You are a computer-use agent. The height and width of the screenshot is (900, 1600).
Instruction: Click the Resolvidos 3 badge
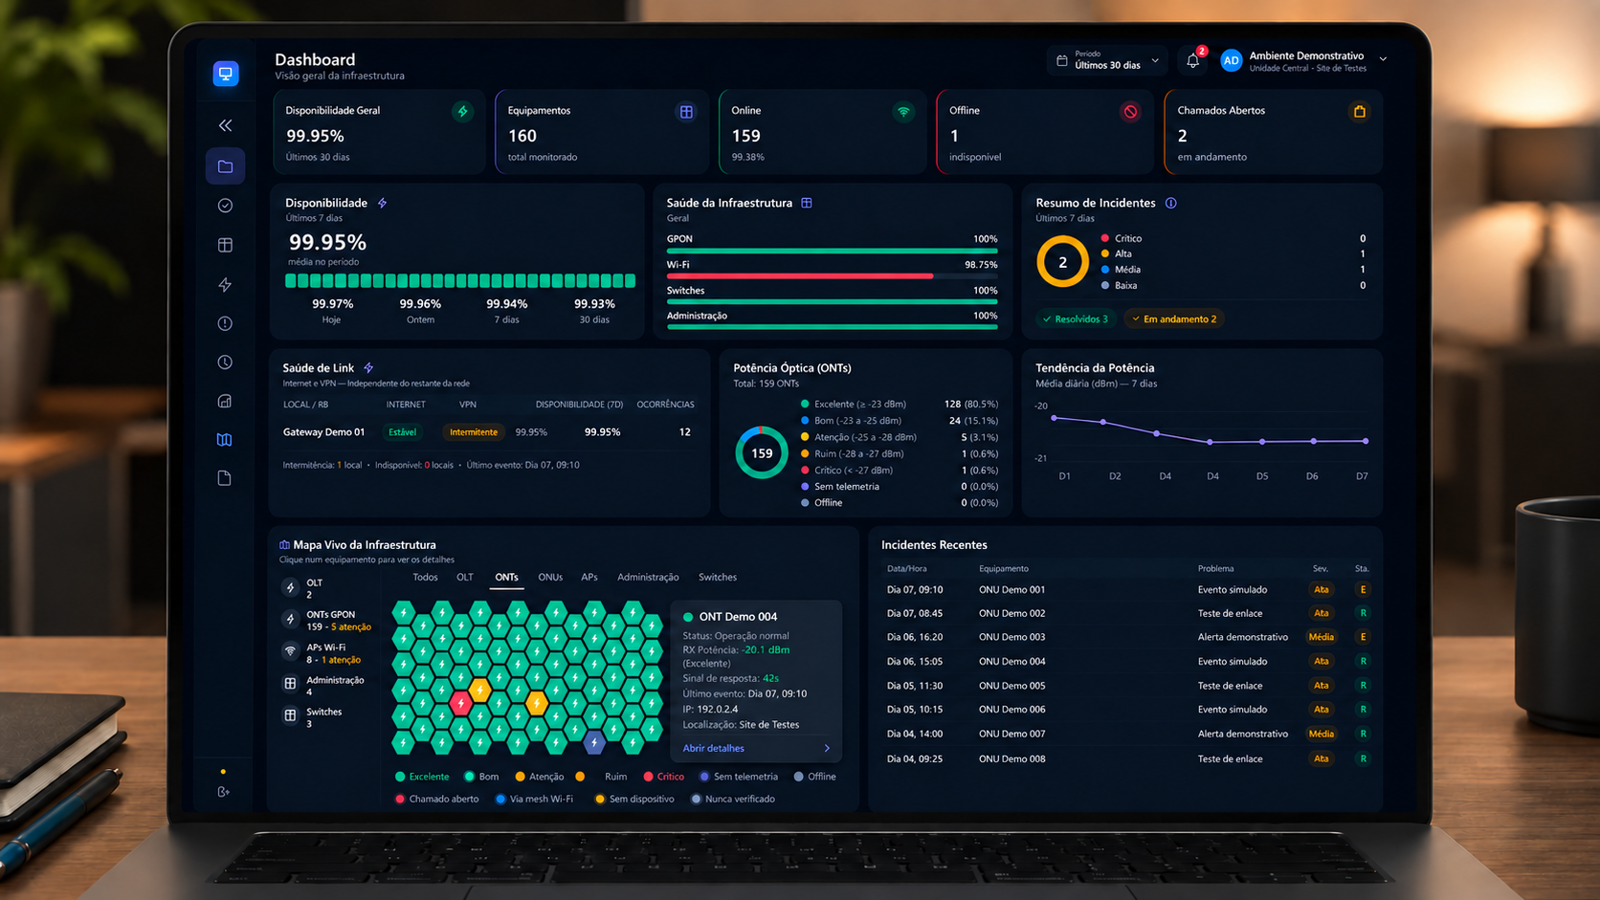[1076, 319]
